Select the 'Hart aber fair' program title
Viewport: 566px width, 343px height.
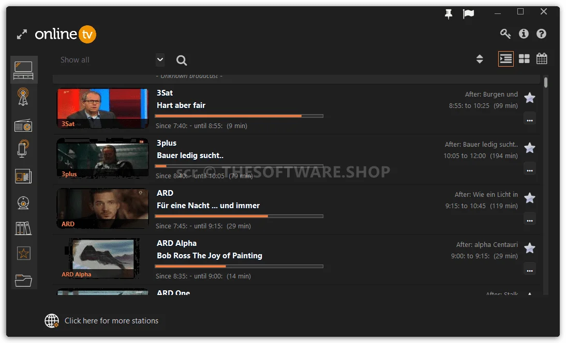point(181,105)
